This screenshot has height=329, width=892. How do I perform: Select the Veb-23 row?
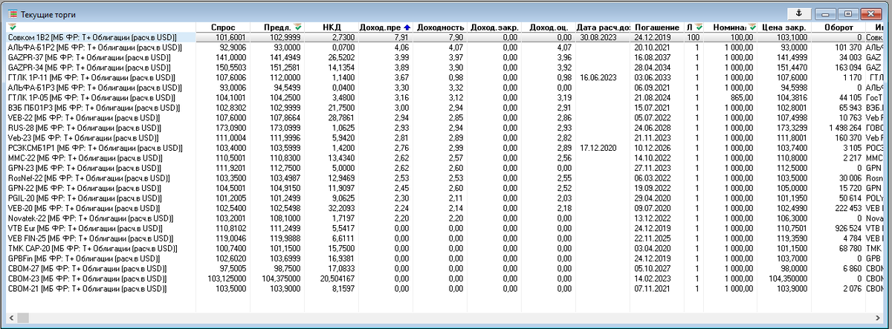coord(446,137)
